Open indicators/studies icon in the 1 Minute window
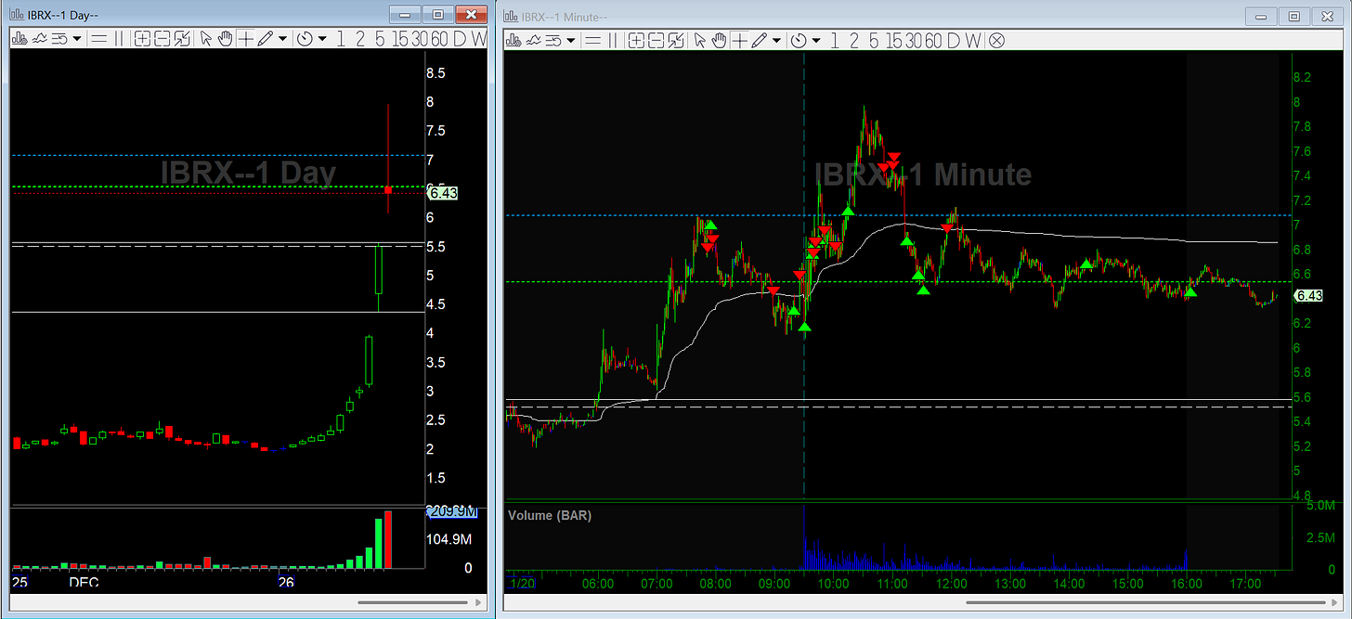1352x619 pixels. coord(534,40)
